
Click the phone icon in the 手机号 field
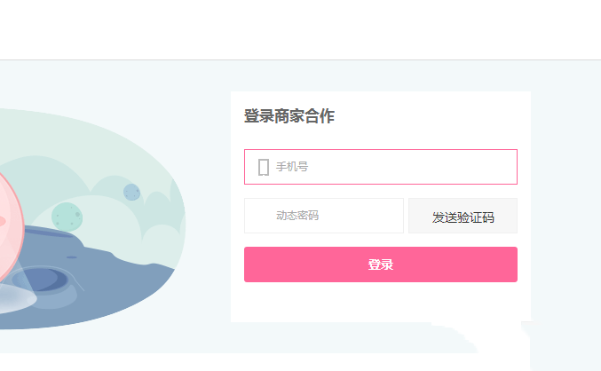263,167
